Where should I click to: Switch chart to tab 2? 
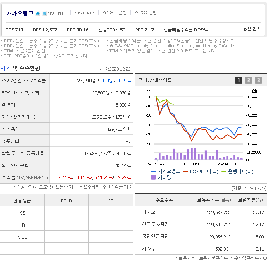249,80
